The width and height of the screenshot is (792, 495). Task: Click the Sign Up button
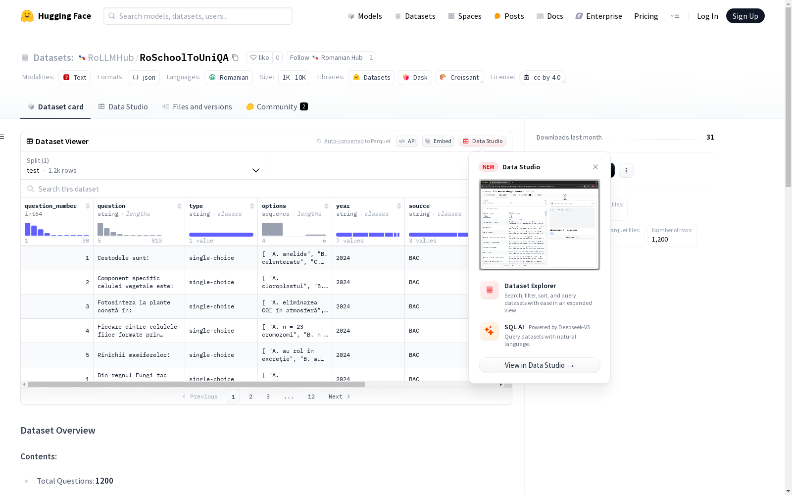tap(745, 16)
